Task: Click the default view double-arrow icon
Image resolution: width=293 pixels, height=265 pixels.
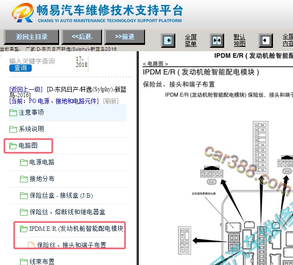Action: [217, 41]
